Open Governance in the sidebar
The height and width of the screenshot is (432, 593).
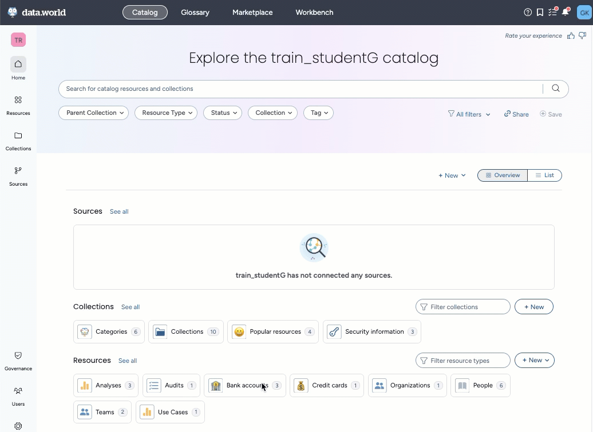point(18,360)
